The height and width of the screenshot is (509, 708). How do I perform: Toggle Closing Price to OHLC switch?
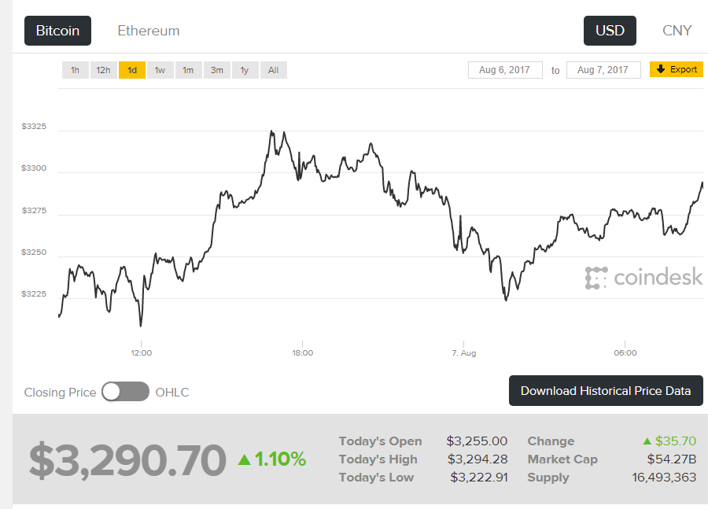[125, 392]
